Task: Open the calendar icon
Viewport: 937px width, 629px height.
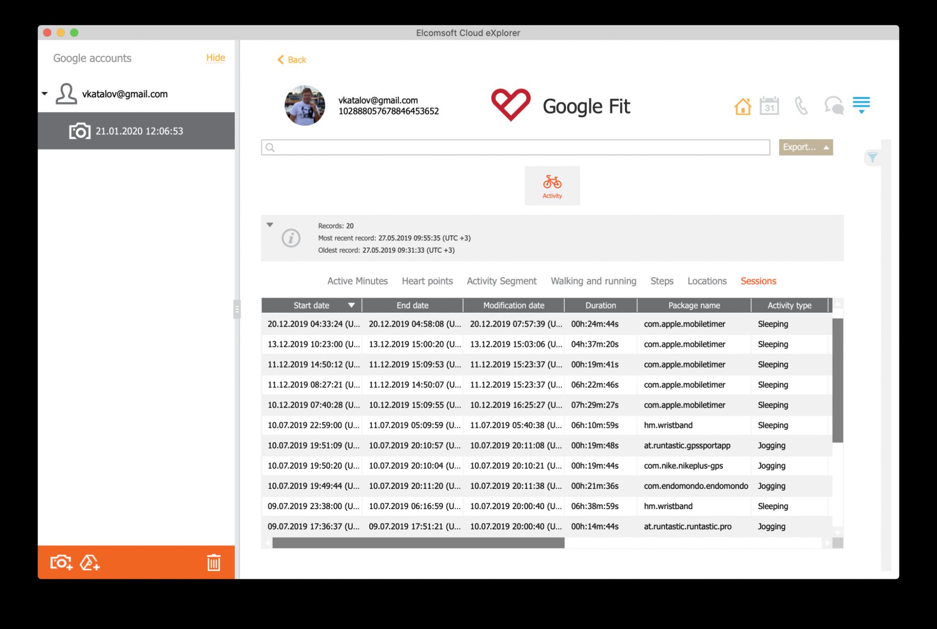Action: 769,106
